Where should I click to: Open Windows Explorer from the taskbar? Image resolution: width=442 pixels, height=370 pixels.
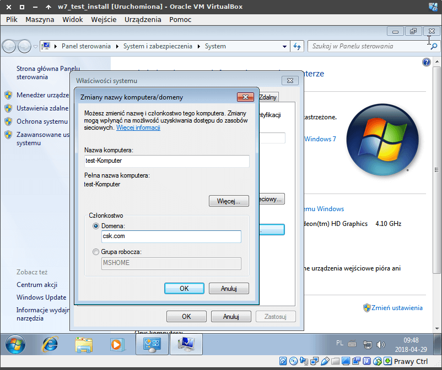(x=84, y=345)
